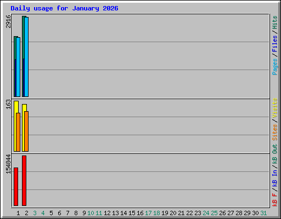Click day label 8 on x-axis
Viewport: 281px width, 219px height.
click(76, 213)
